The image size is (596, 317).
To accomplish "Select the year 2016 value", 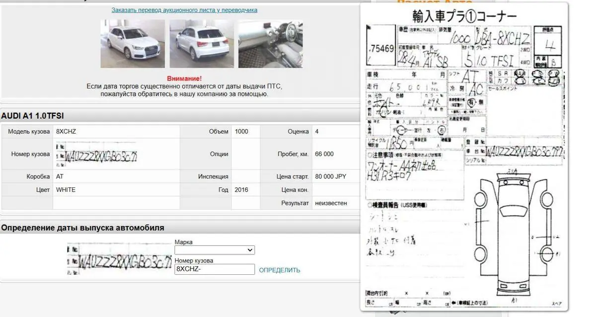I will (241, 190).
